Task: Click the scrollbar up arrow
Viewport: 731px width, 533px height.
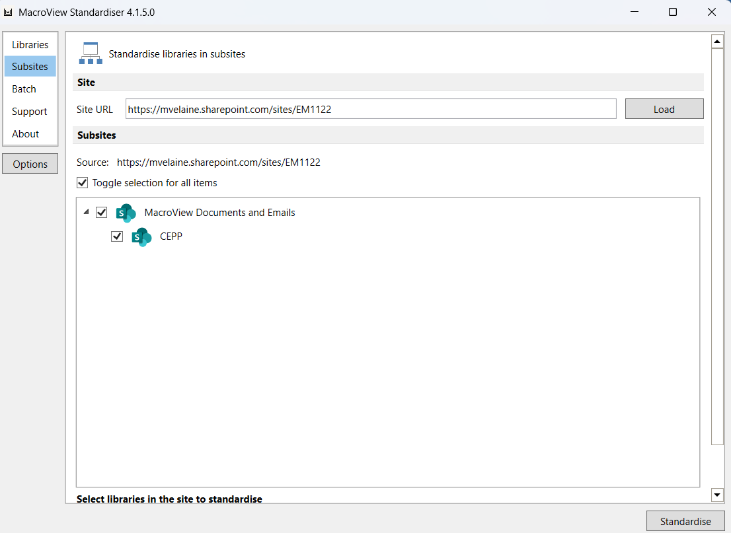Action: pos(718,42)
